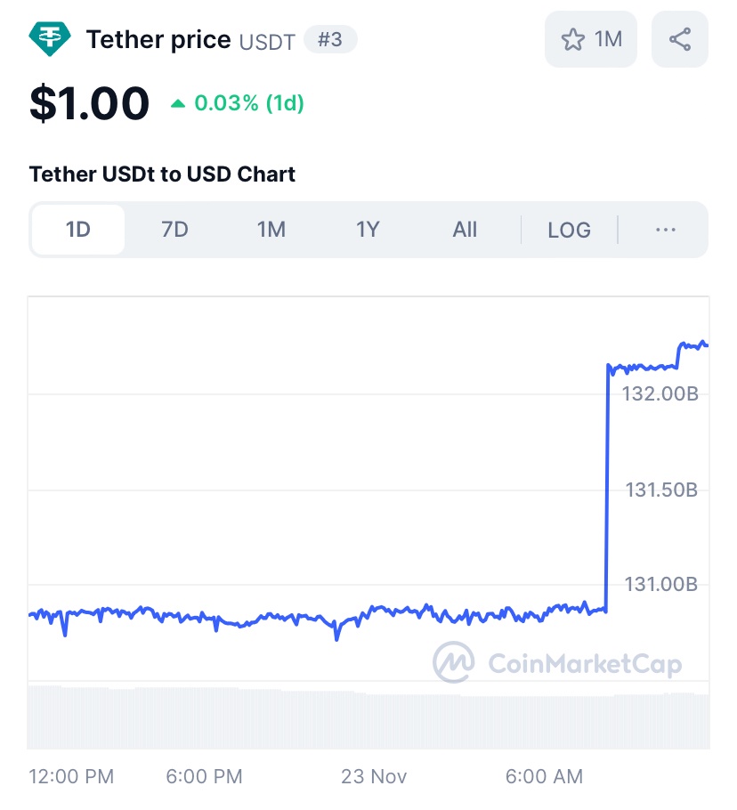The width and height of the screenshot is (737, 810).
Task: Select the 1D time range tab
Action: click(x=78, y=230)
